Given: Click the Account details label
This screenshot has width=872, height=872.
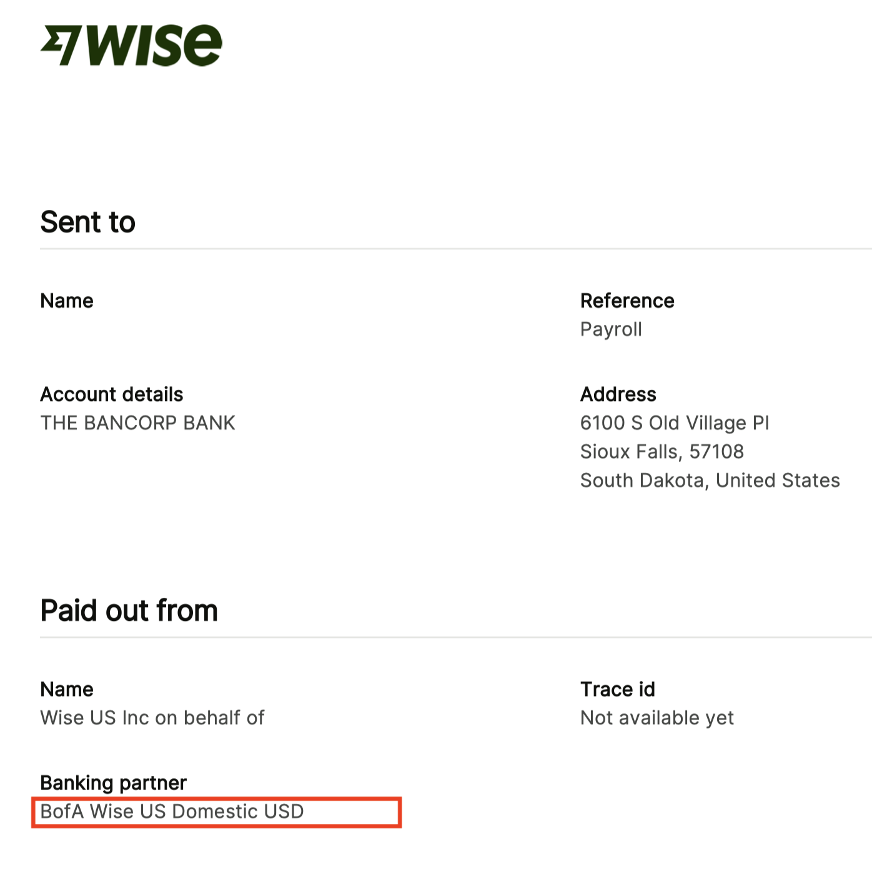Looking at the screenshot, I should (x=112, y=394).
